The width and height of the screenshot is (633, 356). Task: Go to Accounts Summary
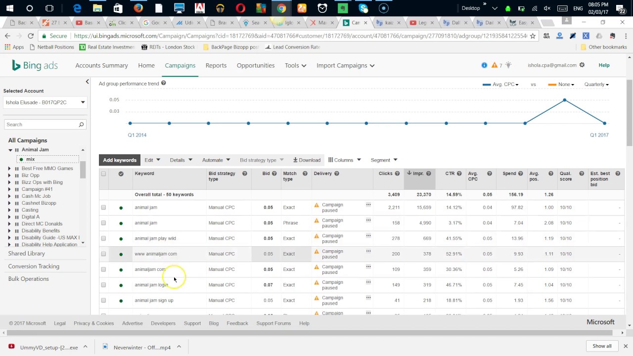(101, 65)
